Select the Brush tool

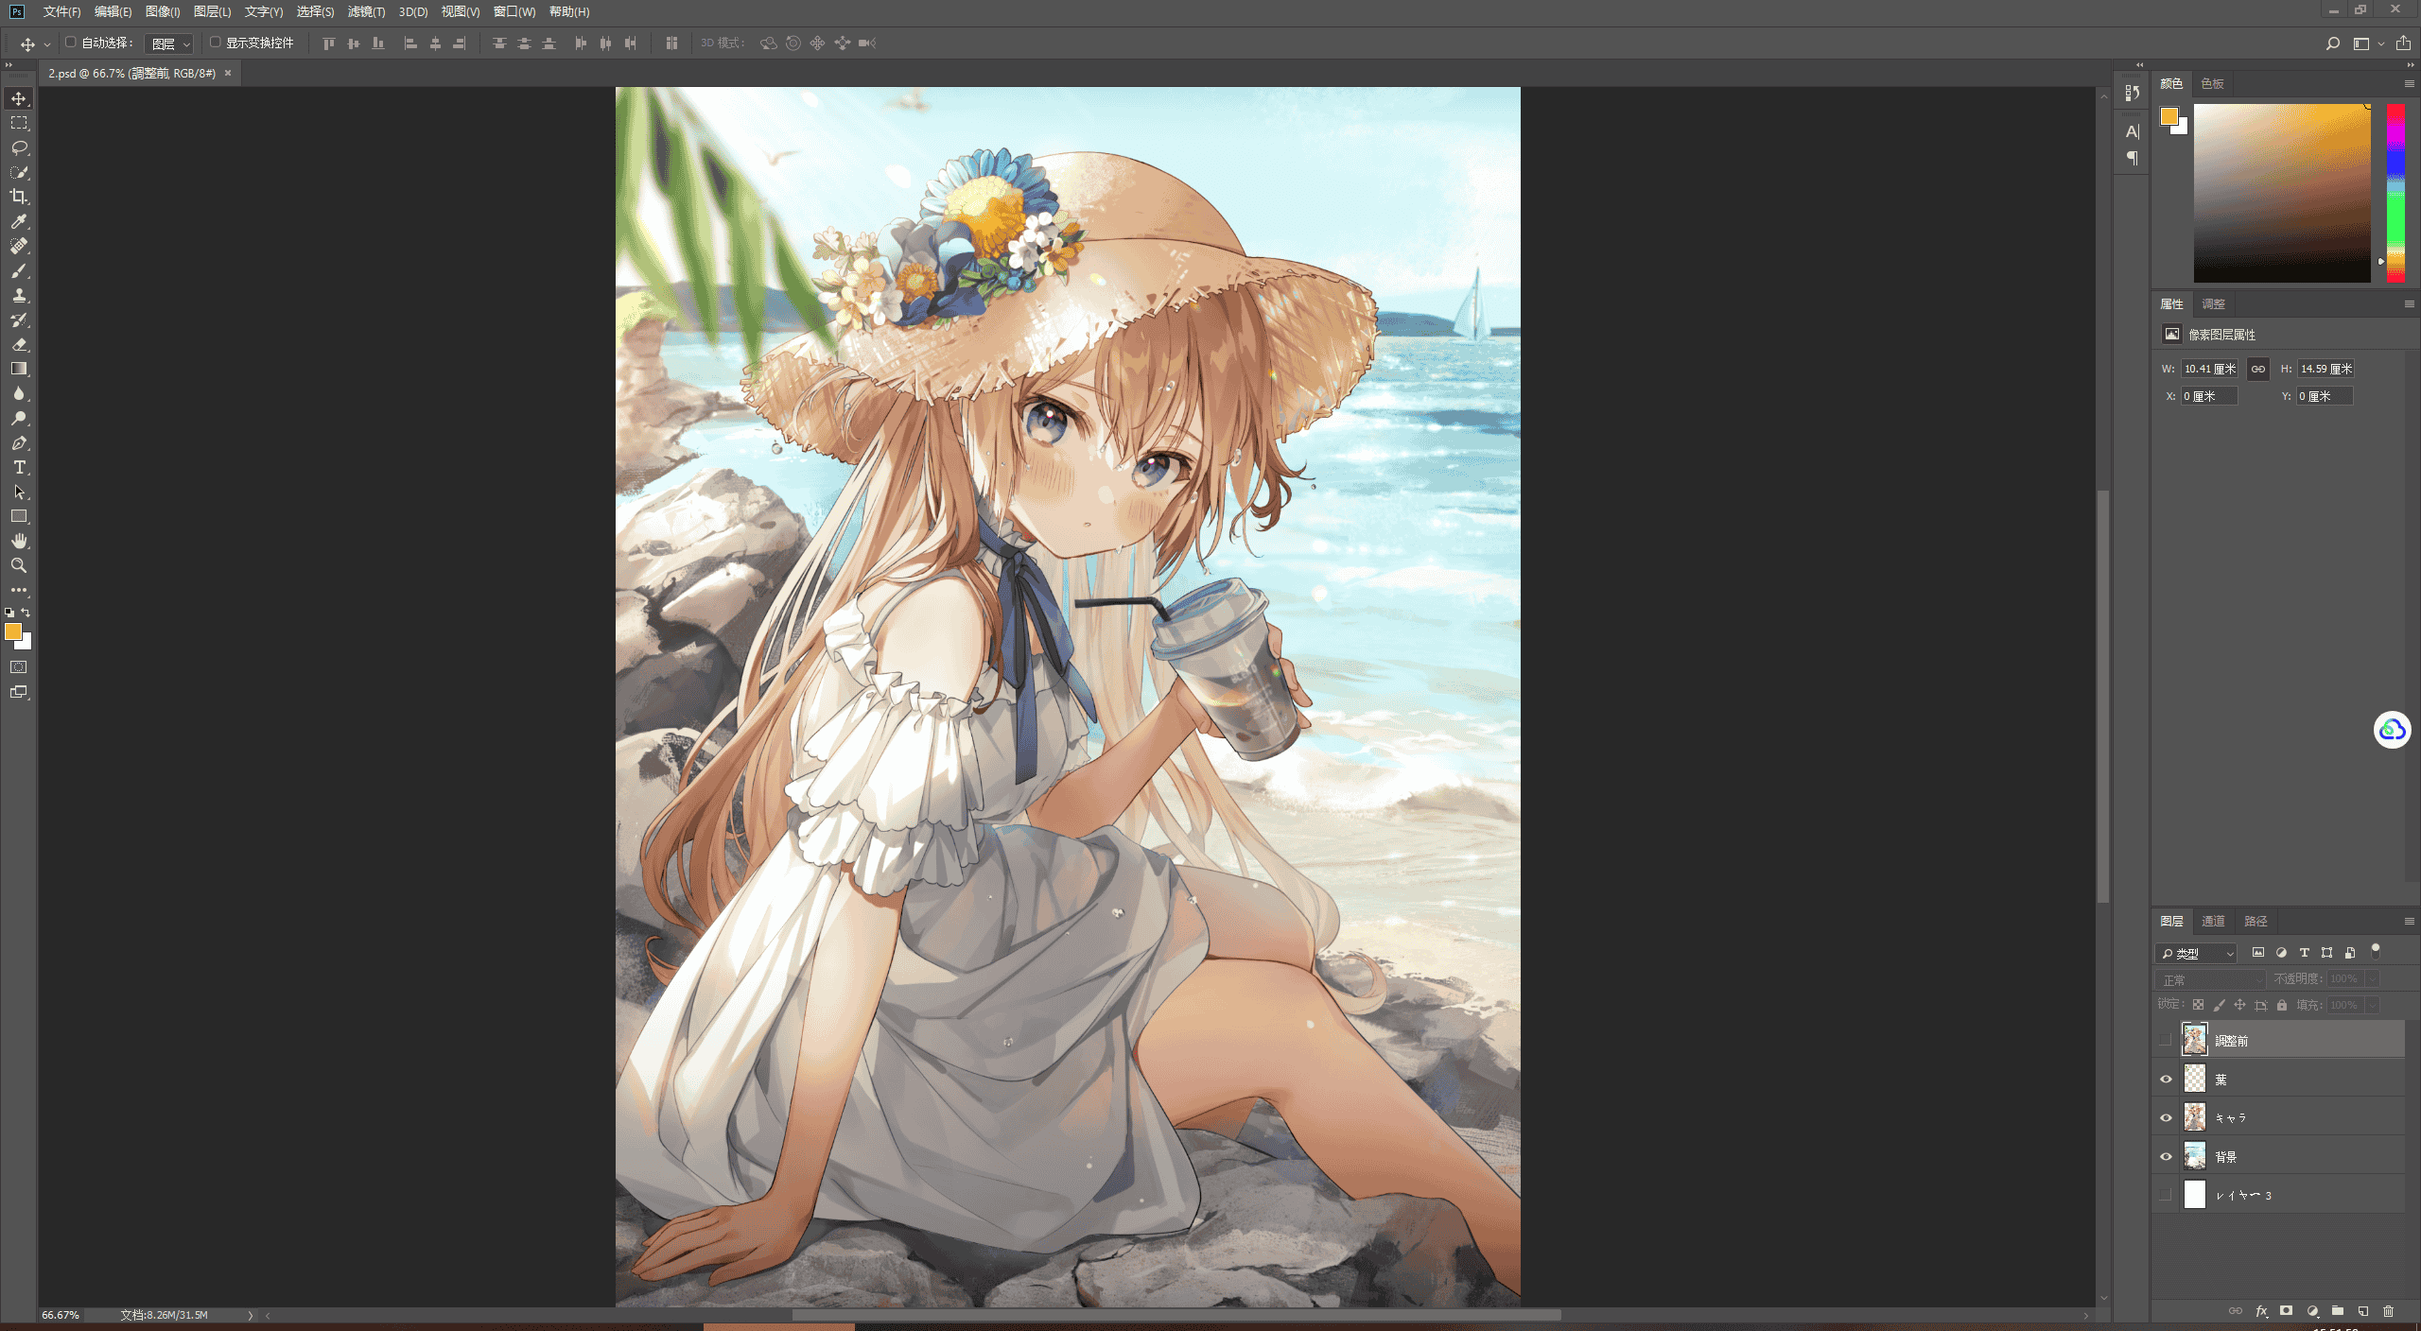click(x=19, y=270)
